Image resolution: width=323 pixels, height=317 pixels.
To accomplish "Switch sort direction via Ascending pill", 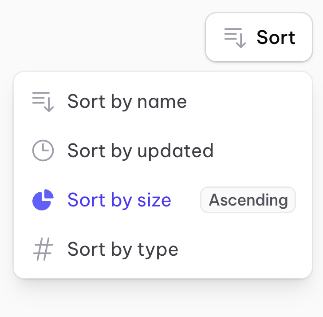I will coord(248,200).
